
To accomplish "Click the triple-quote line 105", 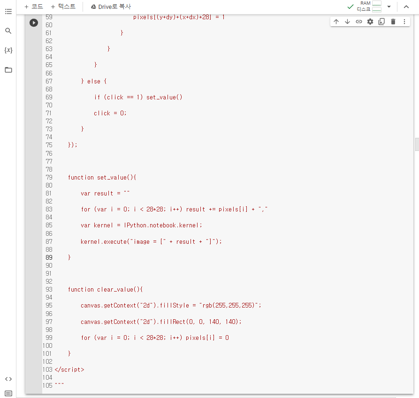I will 59,385.
